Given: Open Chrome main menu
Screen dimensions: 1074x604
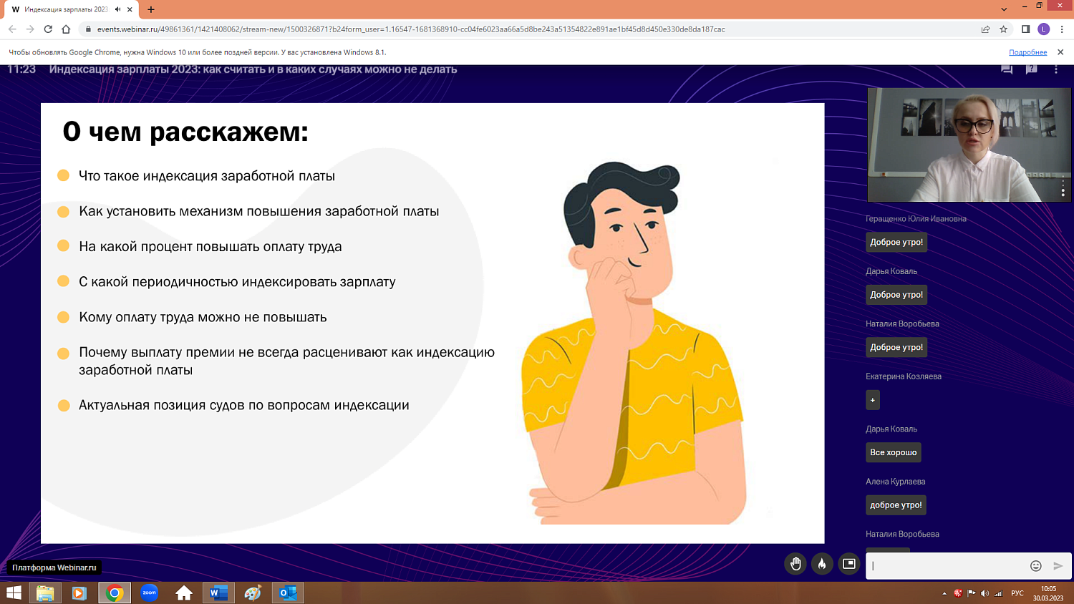Looking at the screenshot, I should point(1062,29).
